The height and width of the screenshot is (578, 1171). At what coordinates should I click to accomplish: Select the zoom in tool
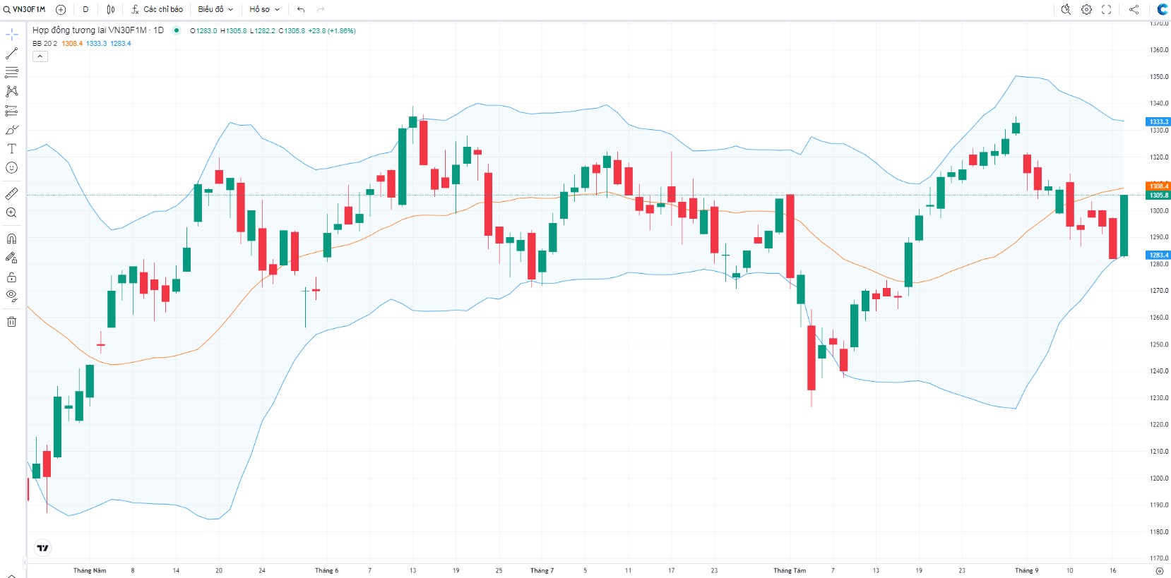(x=12, y=212)
